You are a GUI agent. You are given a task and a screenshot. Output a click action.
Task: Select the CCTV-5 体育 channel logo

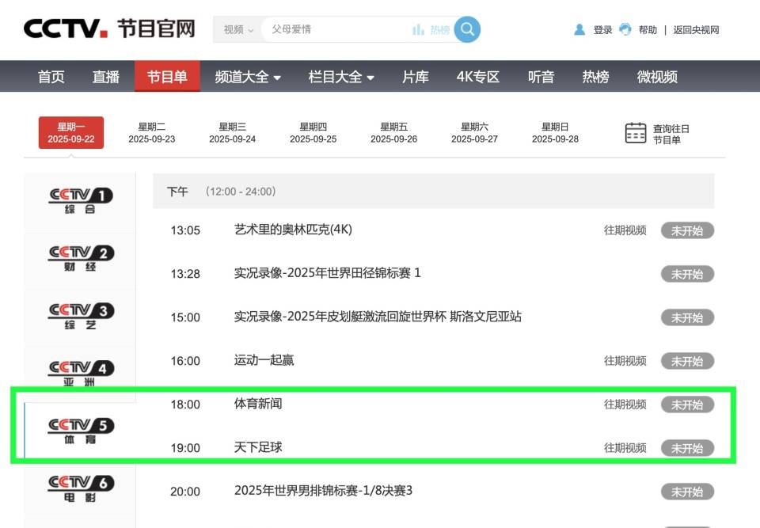(x=81, y=431)
